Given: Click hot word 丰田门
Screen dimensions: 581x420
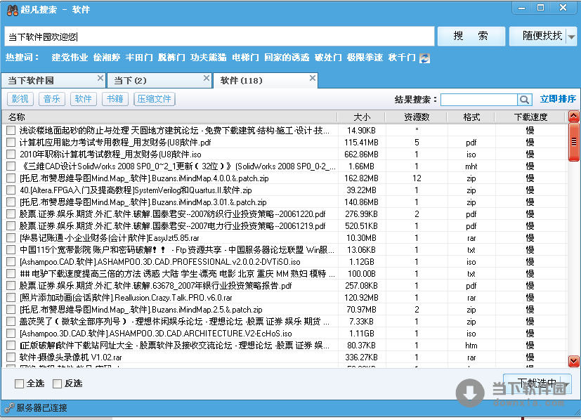Looking at the screenshot, I should 139,58.
